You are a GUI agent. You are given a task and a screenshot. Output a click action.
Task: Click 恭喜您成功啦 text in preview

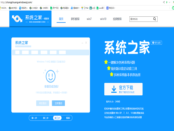(51, 87)
